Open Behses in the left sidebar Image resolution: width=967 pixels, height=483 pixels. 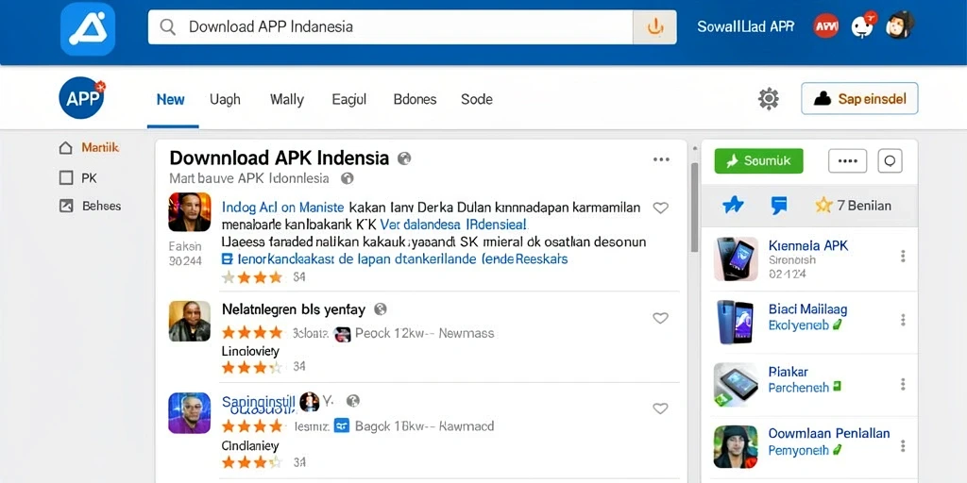click(x=101, y=206)
